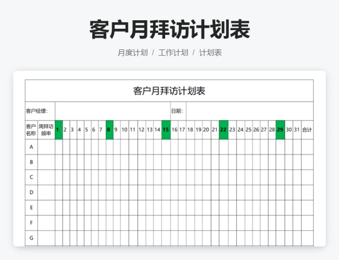Click the day 3 column header

coord(73,130)
